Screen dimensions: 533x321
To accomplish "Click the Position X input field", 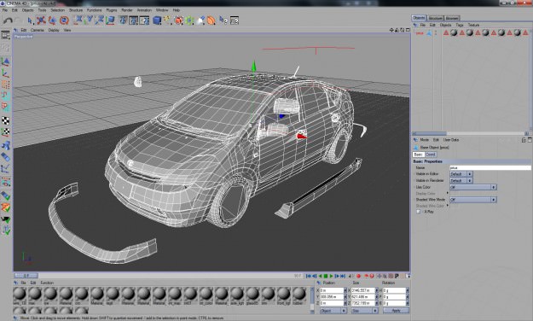I will point(332,290).
